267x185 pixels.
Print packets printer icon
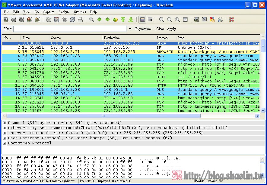(80, 20)
